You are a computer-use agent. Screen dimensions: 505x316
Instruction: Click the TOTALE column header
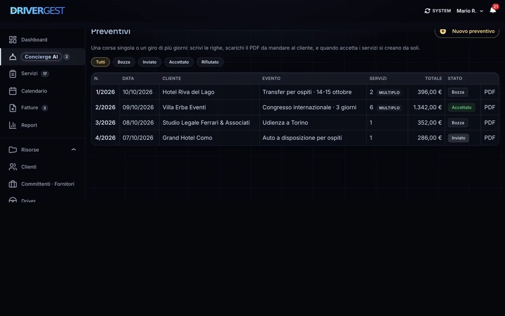click(x=434, y=79)
